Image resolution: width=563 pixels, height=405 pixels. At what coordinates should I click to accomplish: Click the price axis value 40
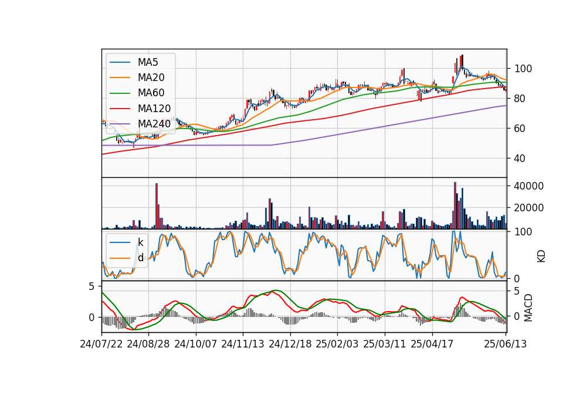[x=520, y=158]
